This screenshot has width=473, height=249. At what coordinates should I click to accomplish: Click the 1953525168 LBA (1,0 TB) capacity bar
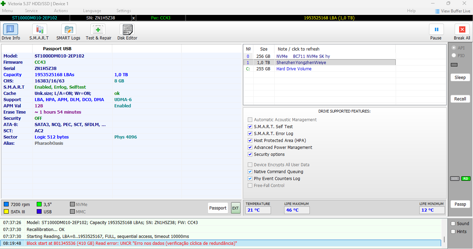pyautogui.click(x=329, y=18)
